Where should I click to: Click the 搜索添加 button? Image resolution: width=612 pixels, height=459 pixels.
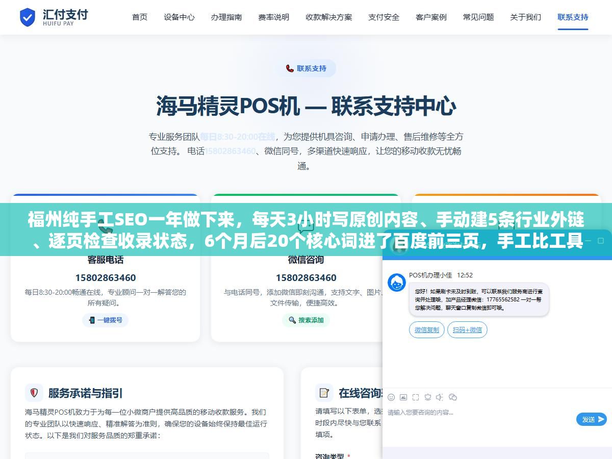[306, 320]
